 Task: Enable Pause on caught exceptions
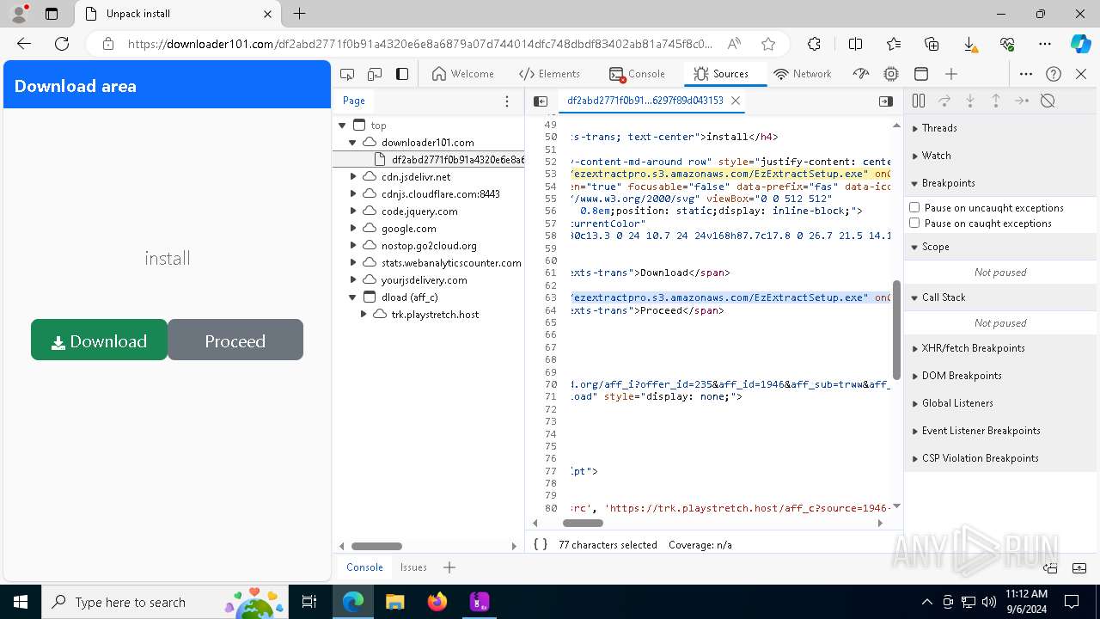[914, 223]
